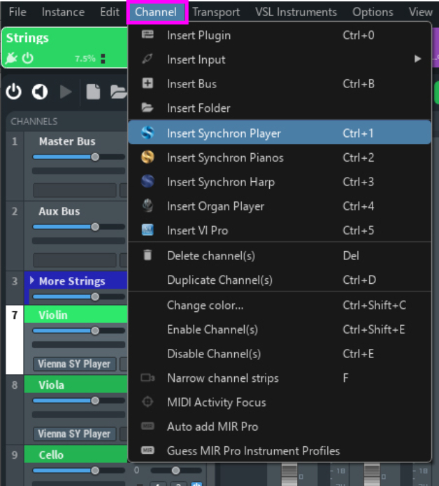439x486 pixels.
Task: Open the VSL Instruments menu
Action: (x=296, y=12)
